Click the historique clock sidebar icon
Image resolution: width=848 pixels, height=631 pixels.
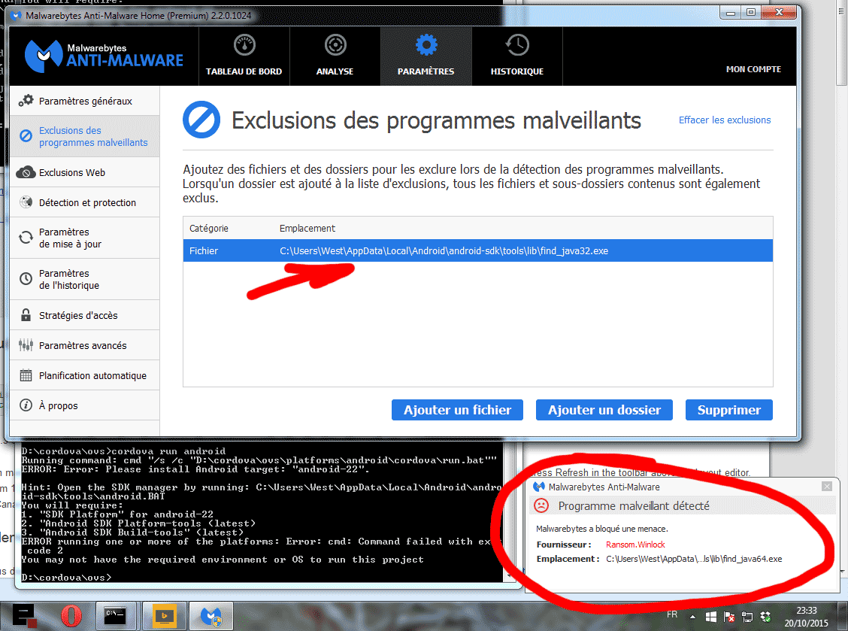click(x=26, y=279)
